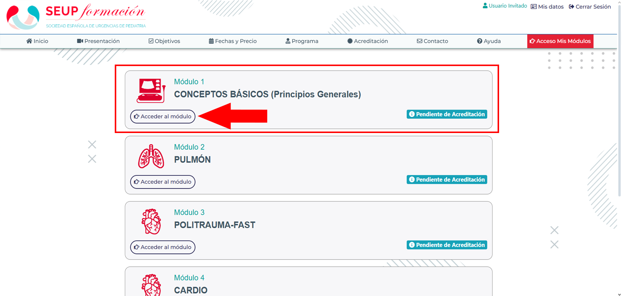Click Acceder al módulo under PULMÓN

[163, 182]
